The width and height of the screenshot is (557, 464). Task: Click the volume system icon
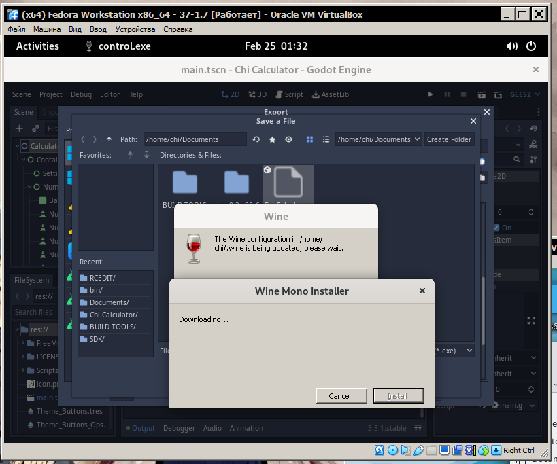pos(512,46)
